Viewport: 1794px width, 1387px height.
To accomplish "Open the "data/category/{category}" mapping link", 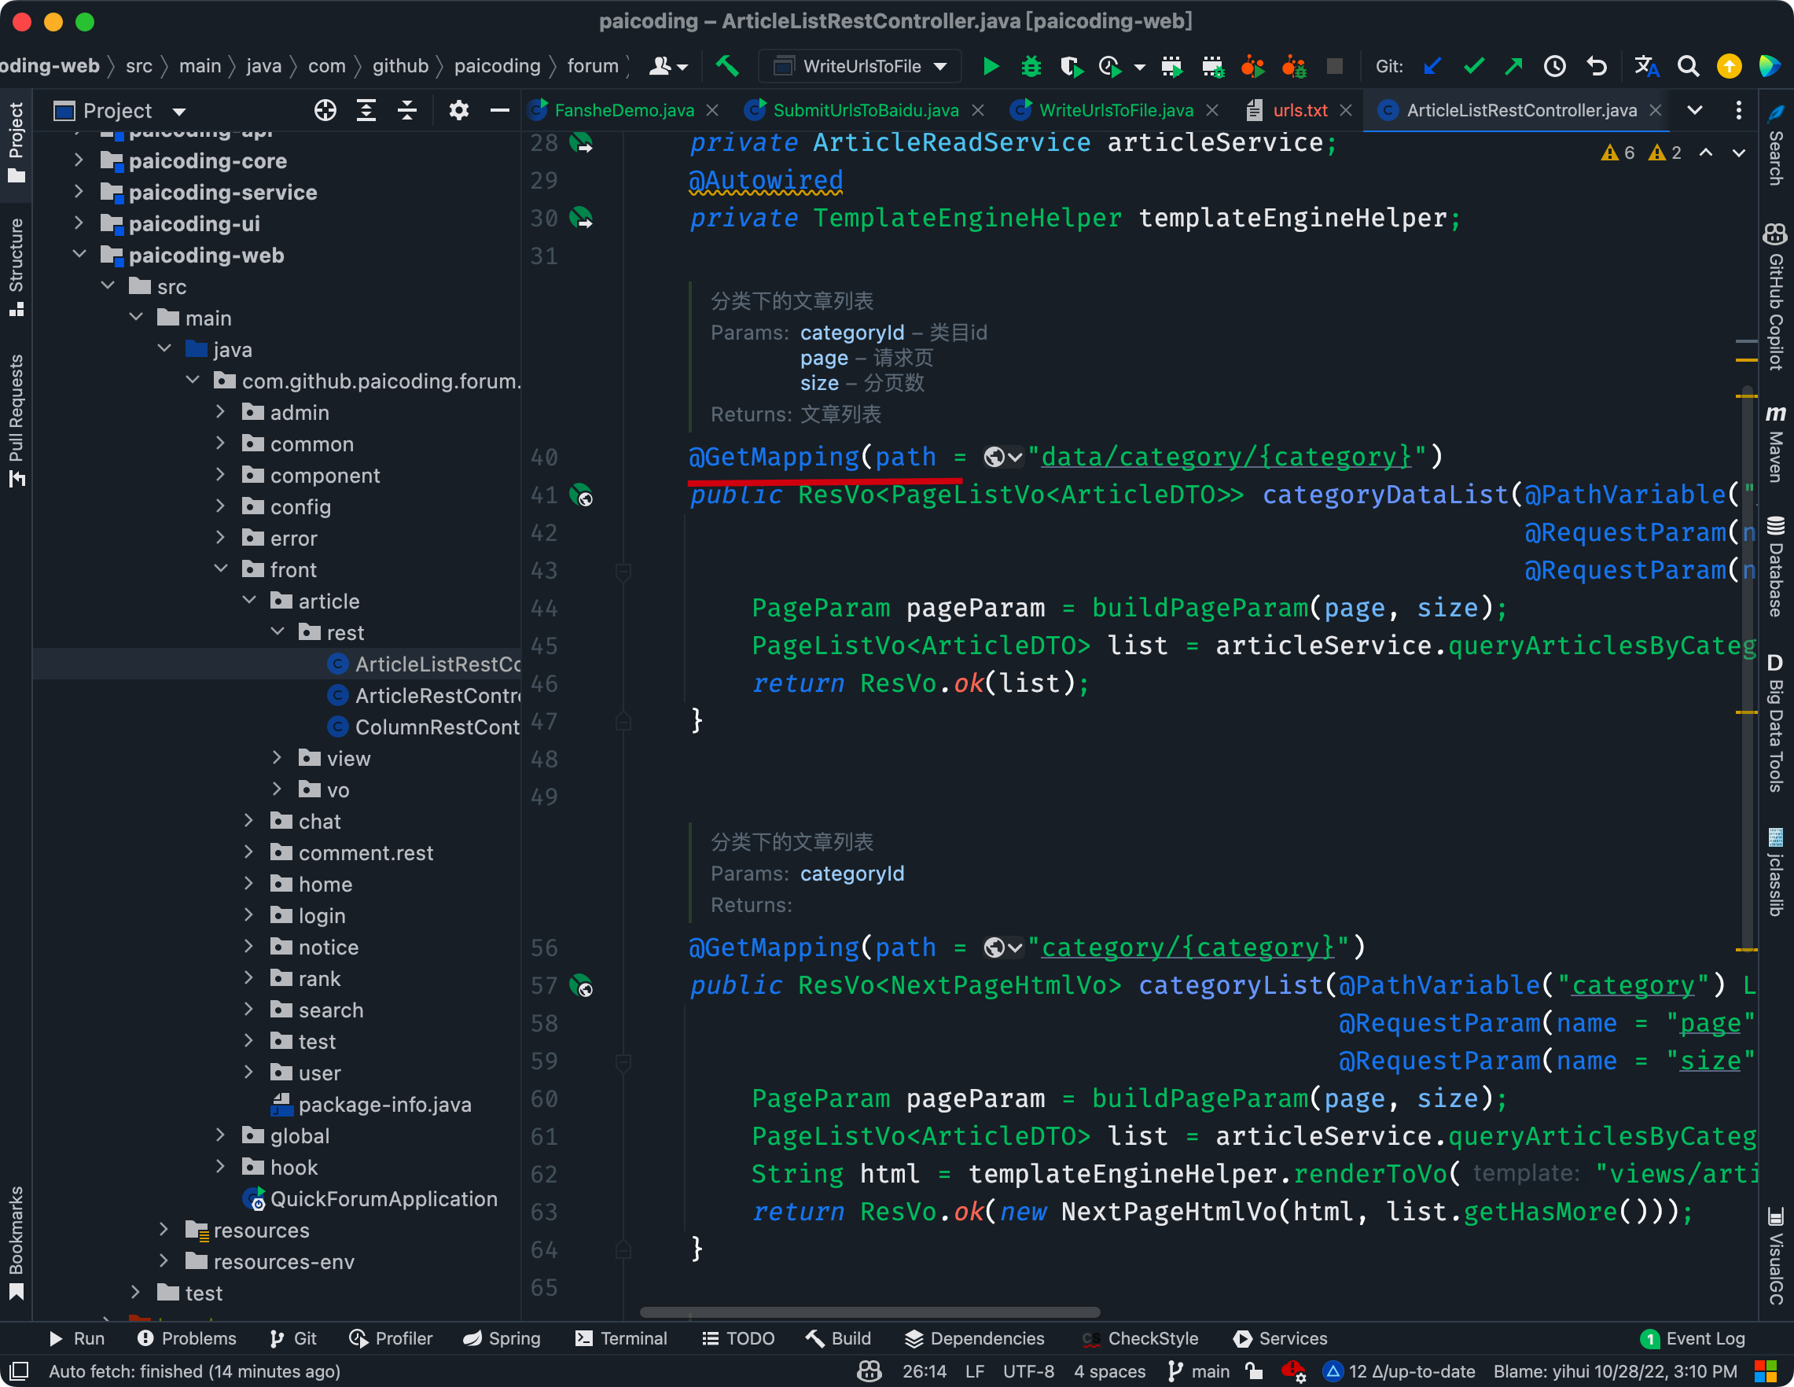I will (x=1226, y=457).
